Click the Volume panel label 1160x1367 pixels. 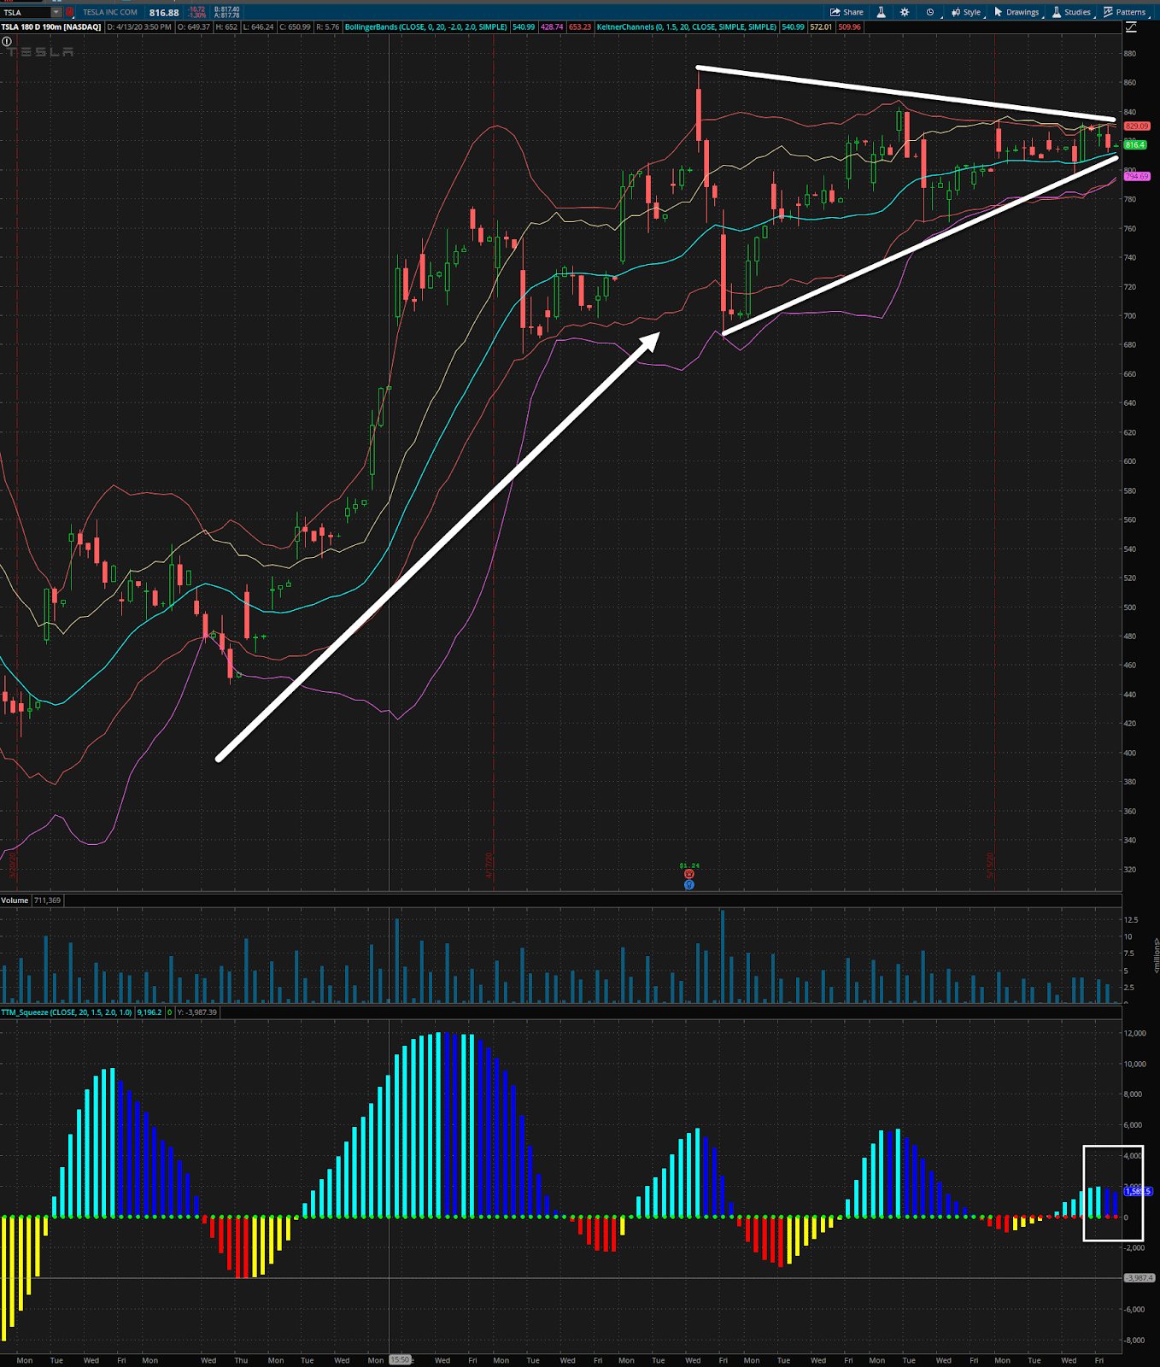point(15,901)
